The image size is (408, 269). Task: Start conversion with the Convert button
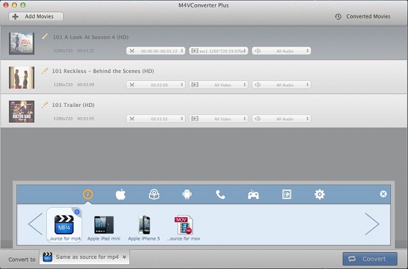click(370, 259)
